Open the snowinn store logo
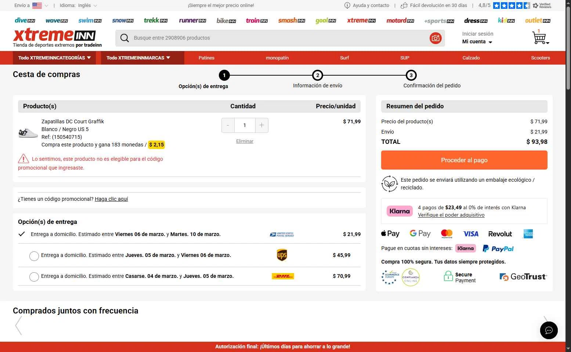 (123, 21)
